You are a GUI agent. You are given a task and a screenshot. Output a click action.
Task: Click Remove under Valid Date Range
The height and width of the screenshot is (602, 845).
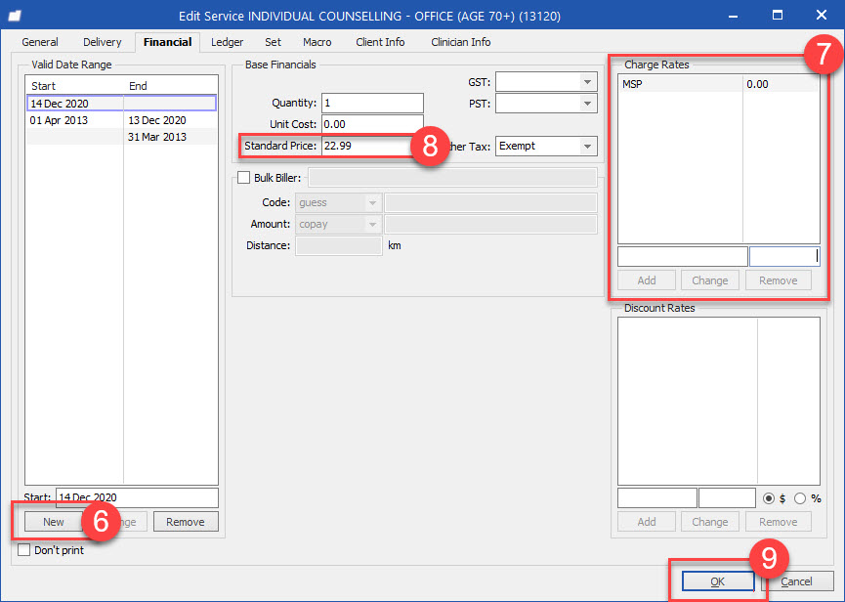[x=186, y=521]
